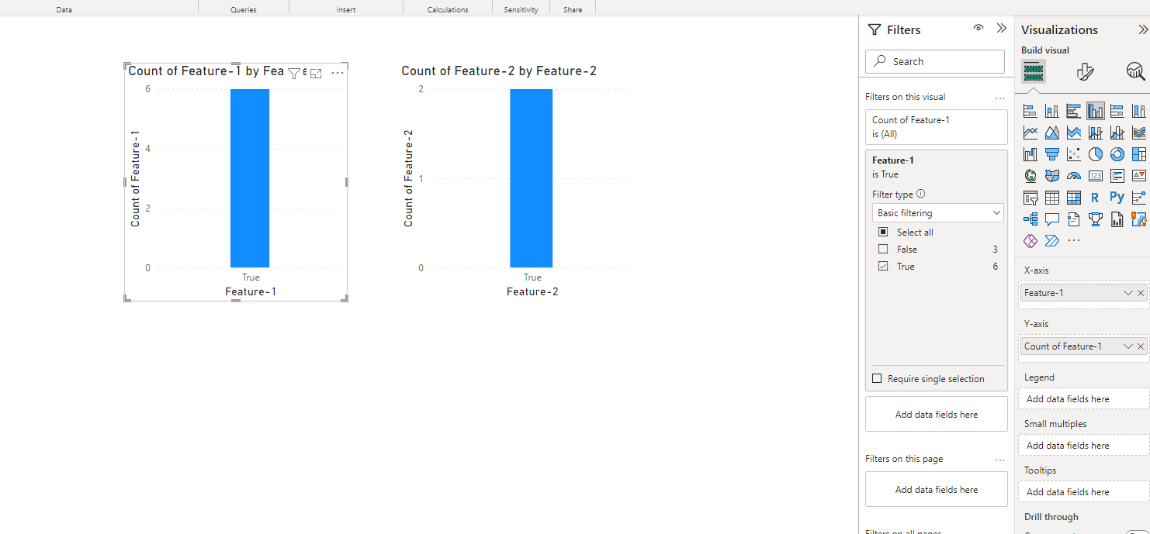The image size is (1150, 534).
Task: Enable Require single selection
Action: pos(877,378)
